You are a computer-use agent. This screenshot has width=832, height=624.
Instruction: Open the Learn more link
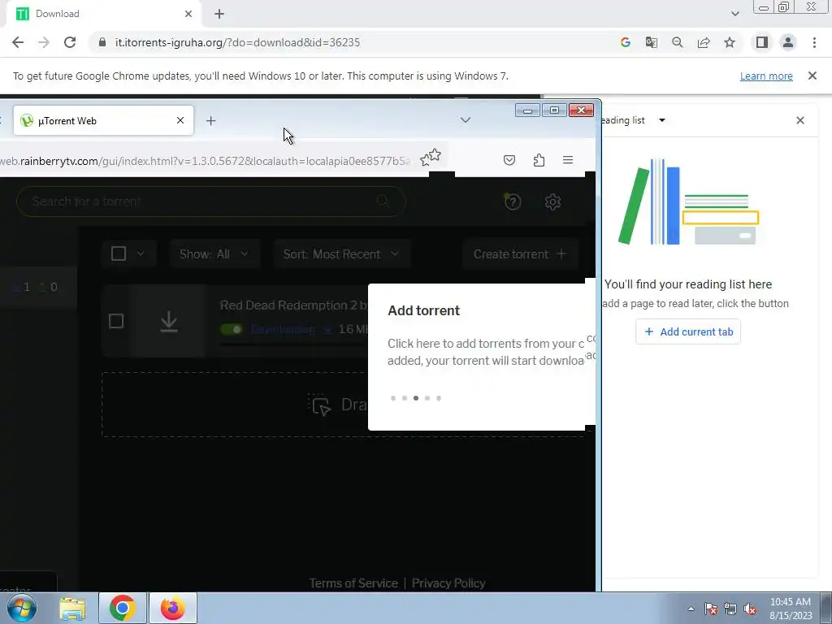(x=766, y=76)
